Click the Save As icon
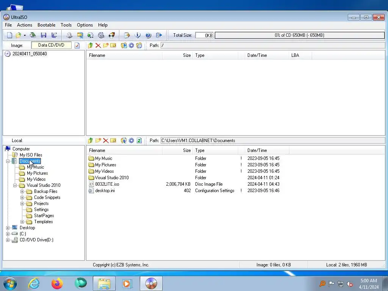 point(54,35)
